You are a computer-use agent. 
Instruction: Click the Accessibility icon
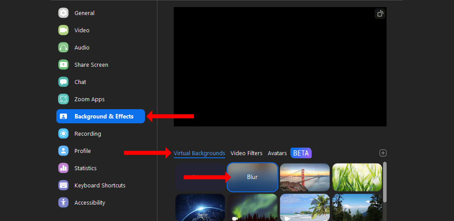click(63, 202)
